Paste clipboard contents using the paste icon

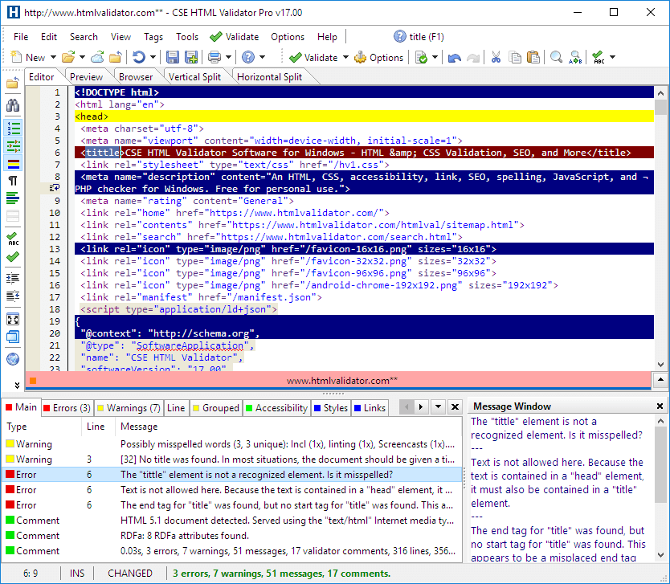(533, 57)
